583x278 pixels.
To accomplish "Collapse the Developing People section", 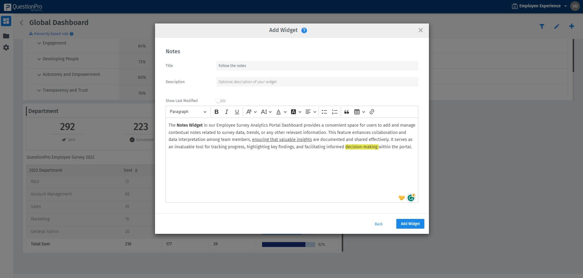I will [39, 59].
